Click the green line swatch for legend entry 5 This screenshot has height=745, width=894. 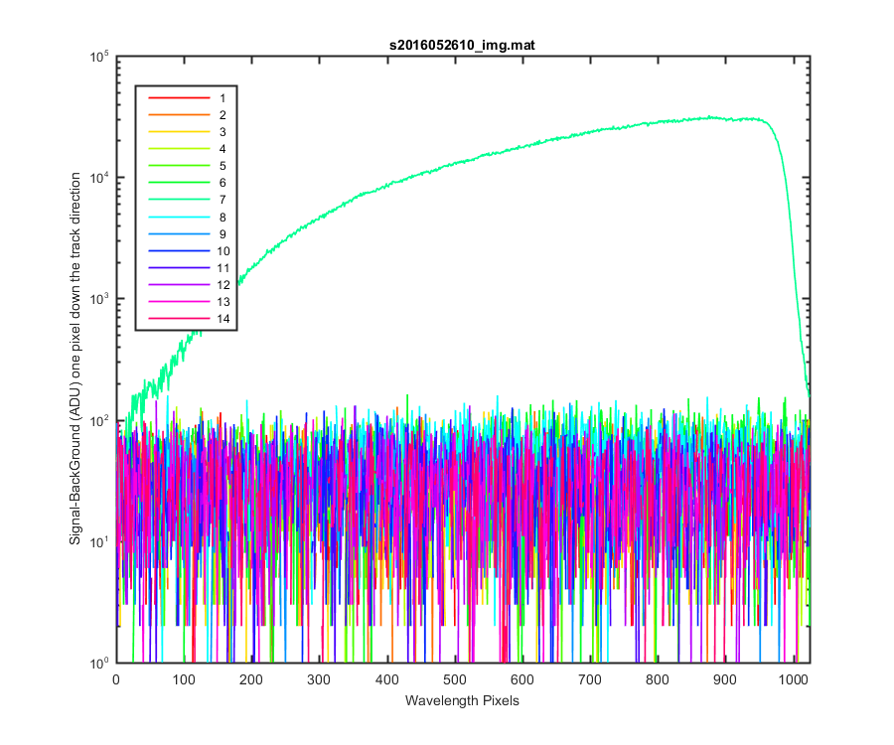click(179, 166)
